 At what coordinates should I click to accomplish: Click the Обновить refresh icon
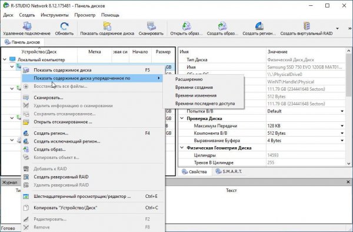point(64,26)
